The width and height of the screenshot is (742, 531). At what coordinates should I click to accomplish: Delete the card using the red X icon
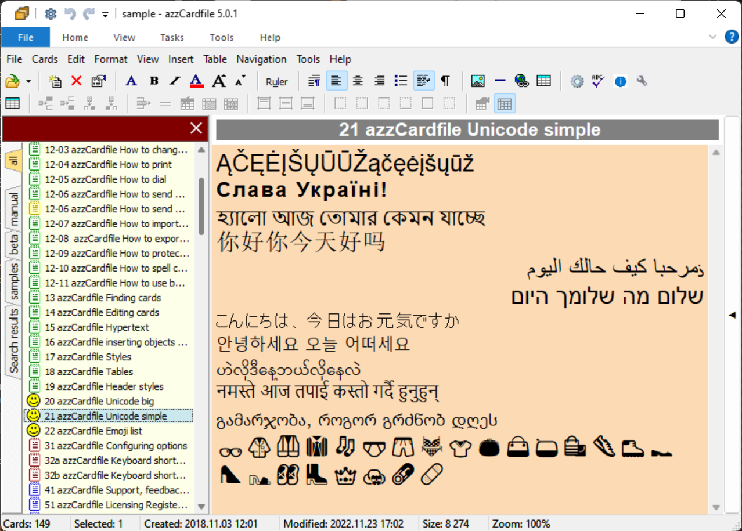pyautogui.click(x=77, y=81)
